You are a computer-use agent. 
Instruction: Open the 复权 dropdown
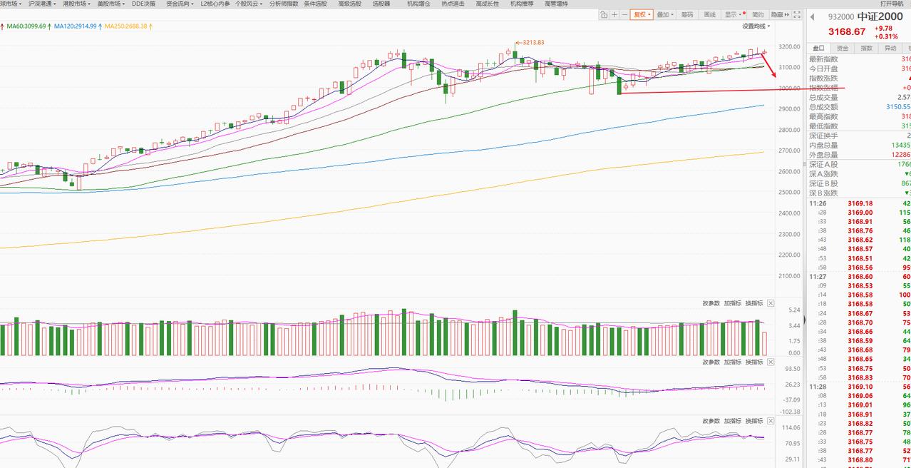pos(642,14)
